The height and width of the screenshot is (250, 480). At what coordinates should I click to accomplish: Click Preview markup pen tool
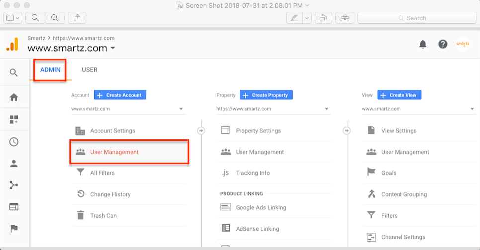294,18
